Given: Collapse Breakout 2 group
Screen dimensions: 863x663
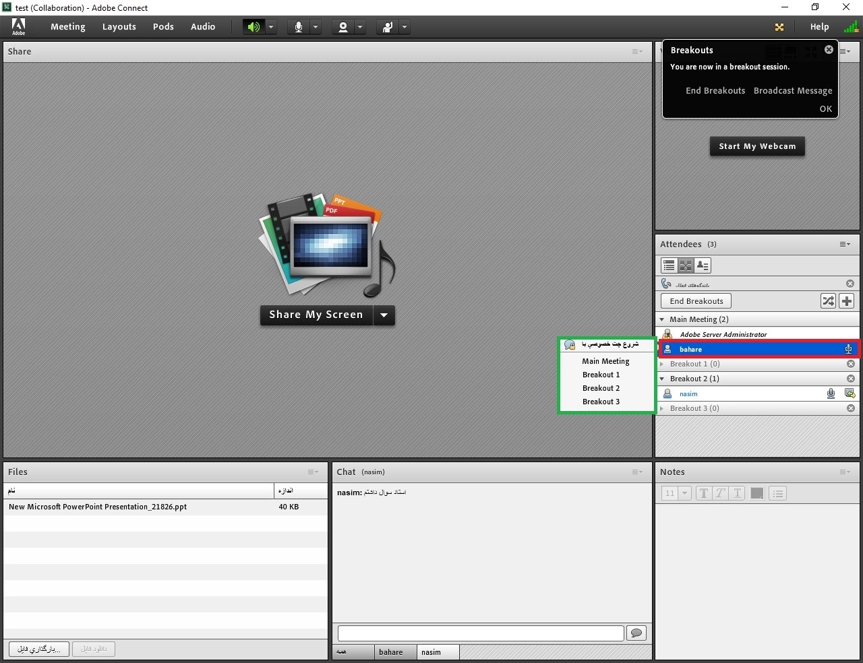Looking at the screenshot, I should pos(662,379).
